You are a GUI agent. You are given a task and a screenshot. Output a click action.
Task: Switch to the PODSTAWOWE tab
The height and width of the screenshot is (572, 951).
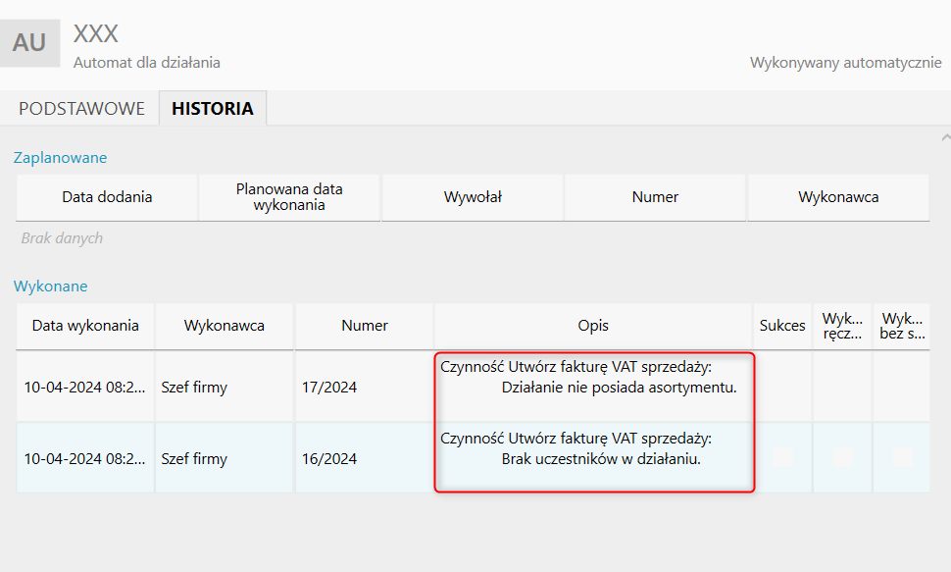click(x=81, y=109)
